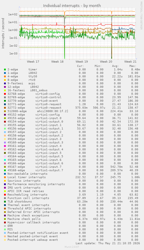Screen dimensions: 144x250
Task: Click the orange 4-edge ttyS0 legend swatch
Action: coord(5,76)
